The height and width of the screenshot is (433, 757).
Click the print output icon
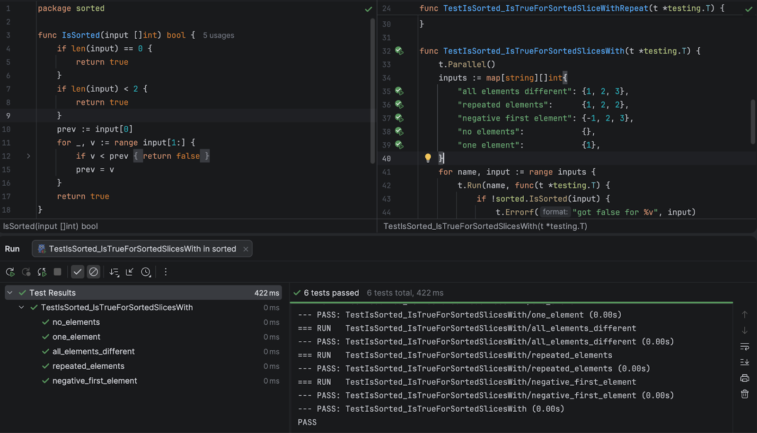click(x=744, y=378)
